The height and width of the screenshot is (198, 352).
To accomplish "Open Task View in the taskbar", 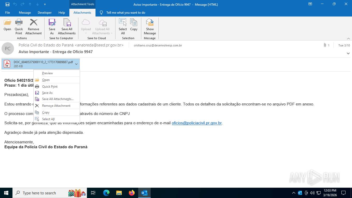I will tap(93, 193).
